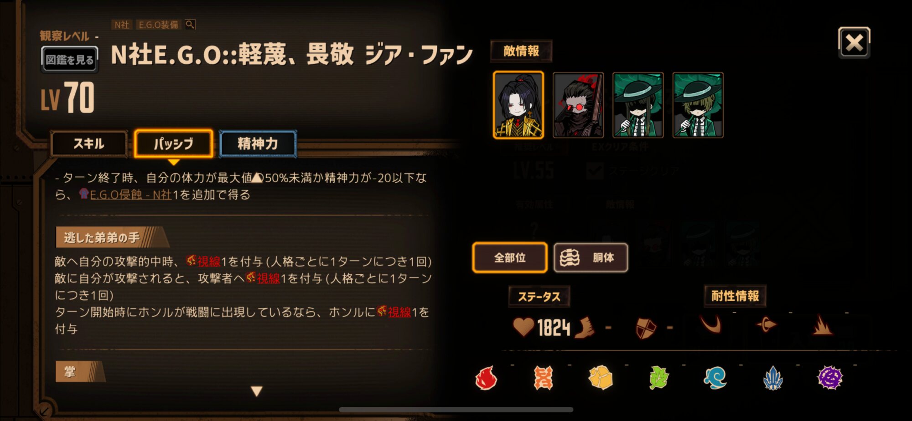Select the 胴体 body part filter
Viewport: 912px width, 421px height.
[x=591, y=258]
